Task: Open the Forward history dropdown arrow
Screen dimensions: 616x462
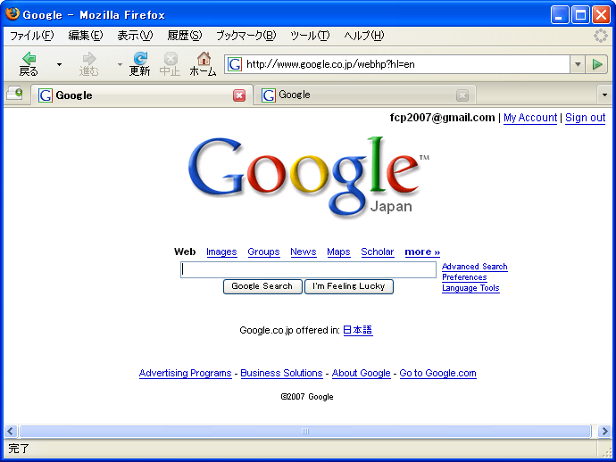Action: [x=120, y=64]
